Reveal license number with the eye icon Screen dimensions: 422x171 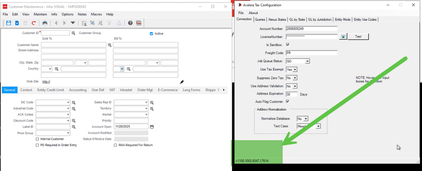click(343, 36)
